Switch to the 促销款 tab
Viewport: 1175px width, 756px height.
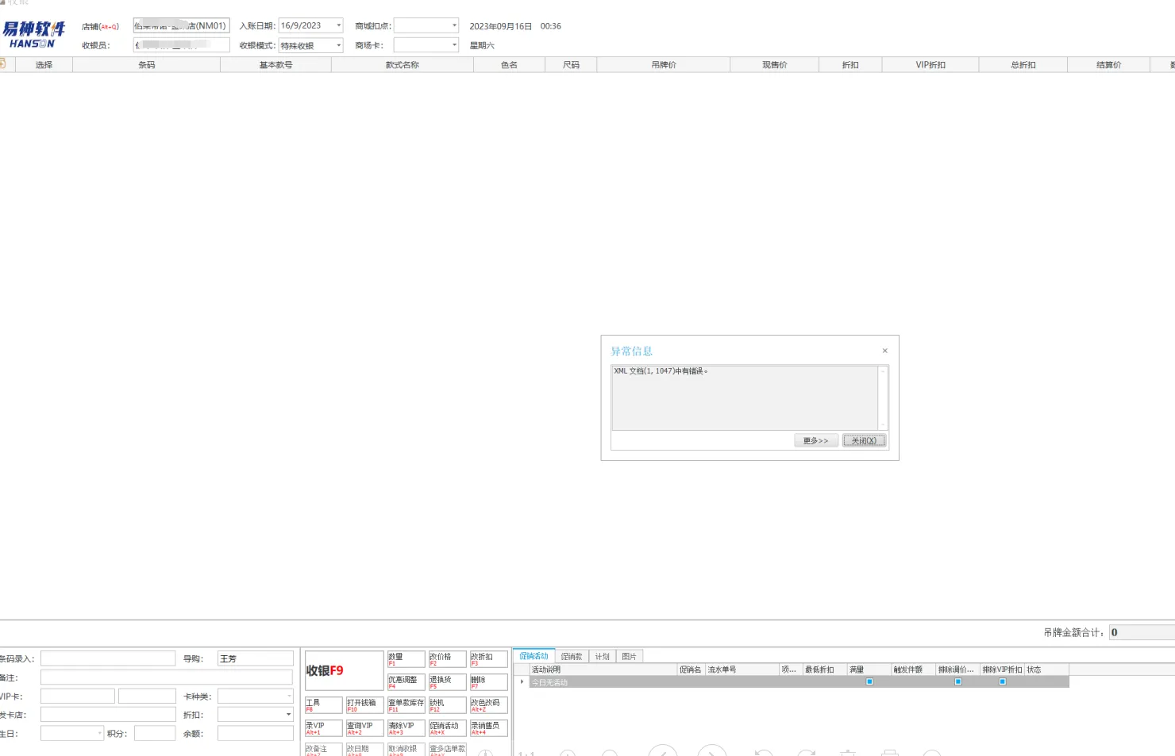pyautogui.click(x=572, y=656)
